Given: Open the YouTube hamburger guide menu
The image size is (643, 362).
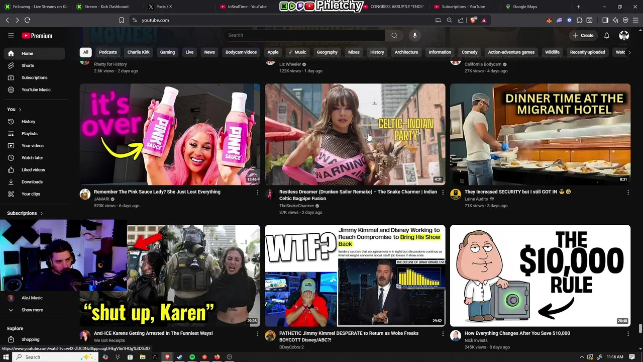Looking at the screenshot, I should [11, 36].
